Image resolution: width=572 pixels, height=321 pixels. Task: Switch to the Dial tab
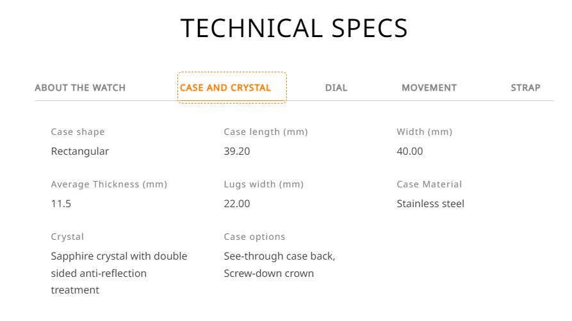336,88
